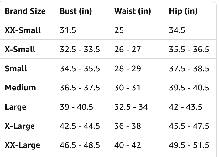This screenshot has width=219, height=157.
Task: Click the Bust (in) column header
Action: click(76, 11)
